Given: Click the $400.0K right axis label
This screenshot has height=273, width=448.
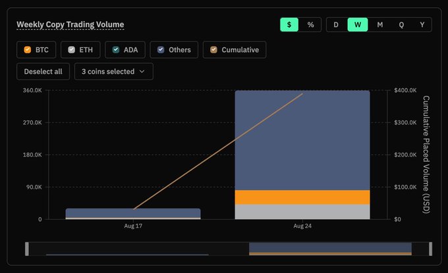Looking at the screenshot, I should pyautogui.click(x=405, y=90).
